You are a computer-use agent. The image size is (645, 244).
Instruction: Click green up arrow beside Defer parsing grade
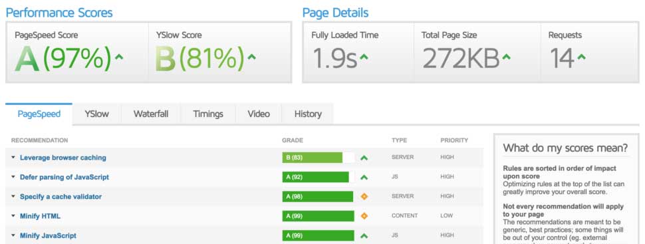tap(364, 178)
